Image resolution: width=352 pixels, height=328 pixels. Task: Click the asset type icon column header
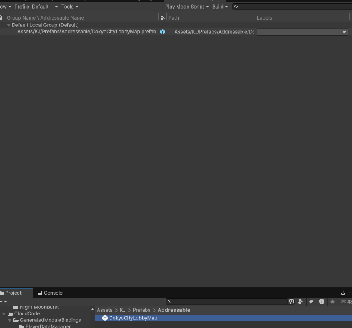[x=163, y=18]
